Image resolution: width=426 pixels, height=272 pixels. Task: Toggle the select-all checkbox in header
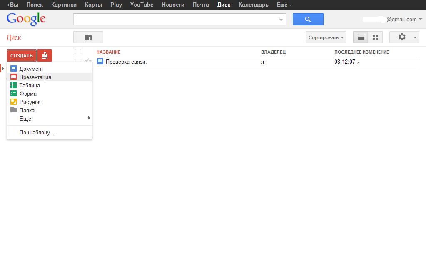click(x=77, y=52)
